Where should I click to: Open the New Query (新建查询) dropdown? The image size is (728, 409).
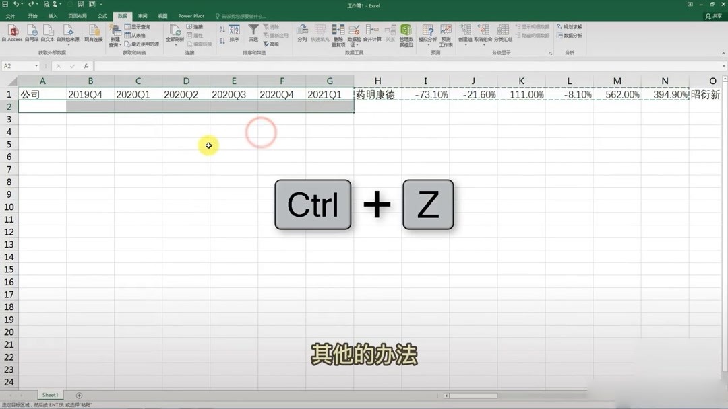tap(116, 37)
